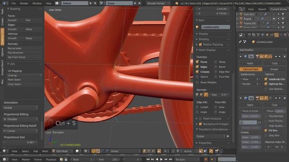Click the play animation icon
Screen dimensions: 289x162
161,159
